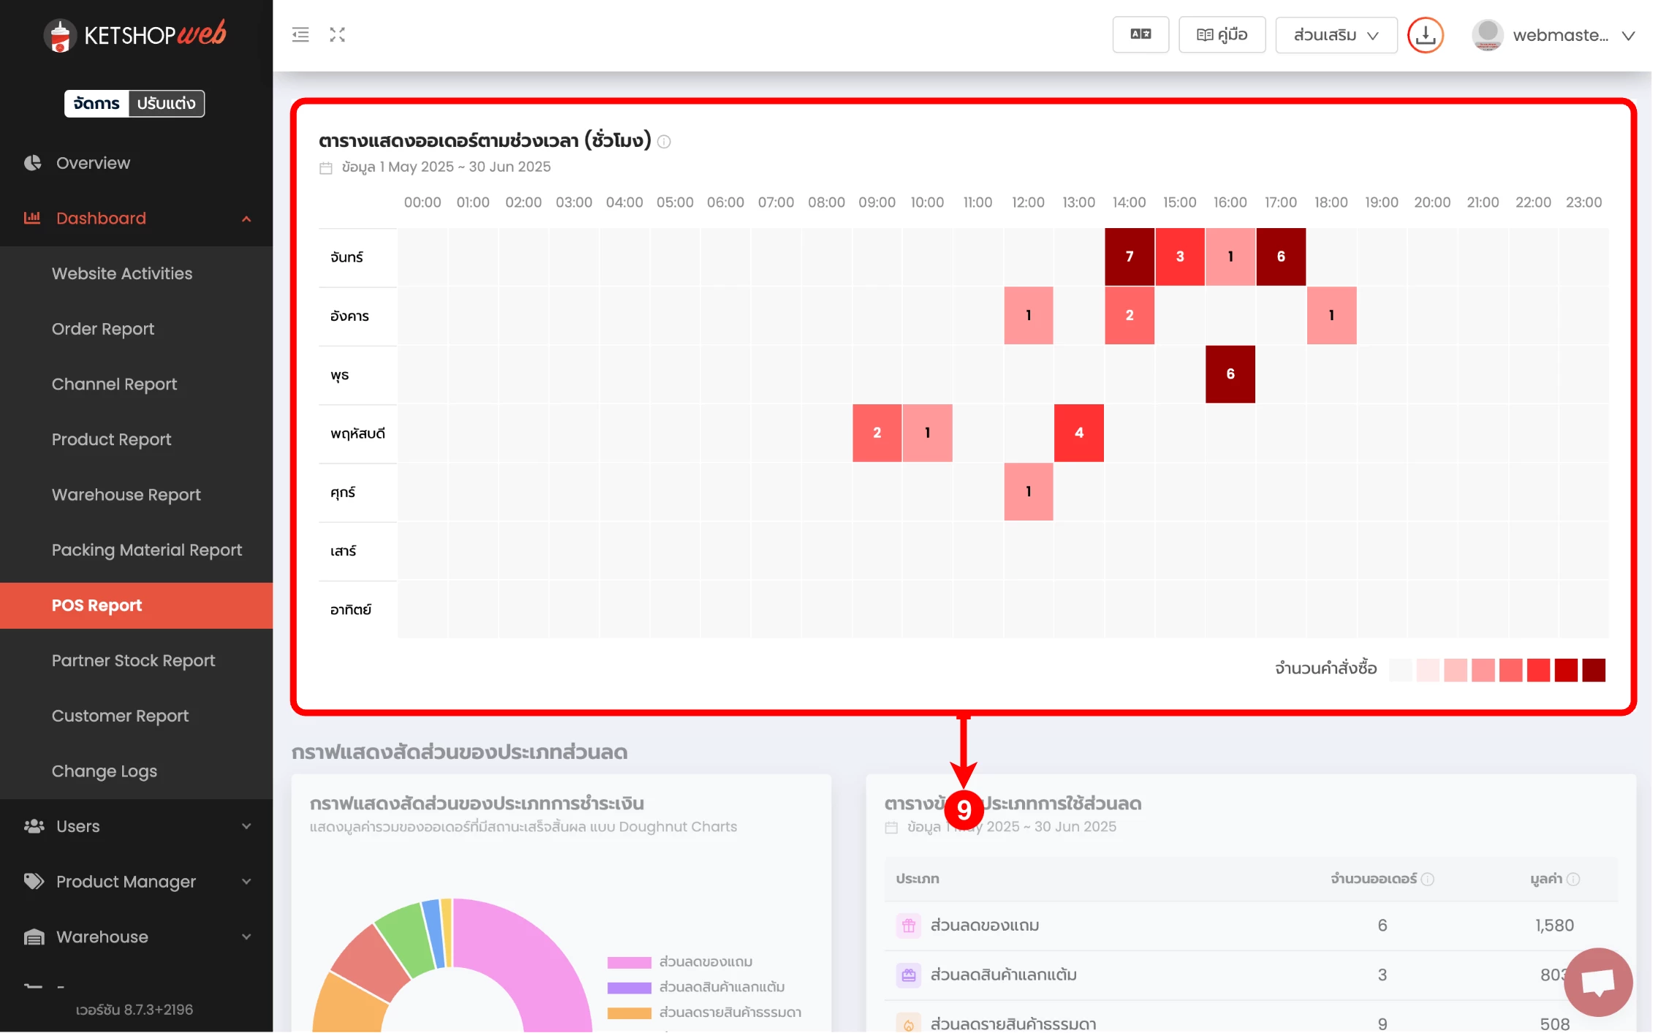Click info icon next to มูลค่า column
Screen dimensions: 1653x1033
1574,879
